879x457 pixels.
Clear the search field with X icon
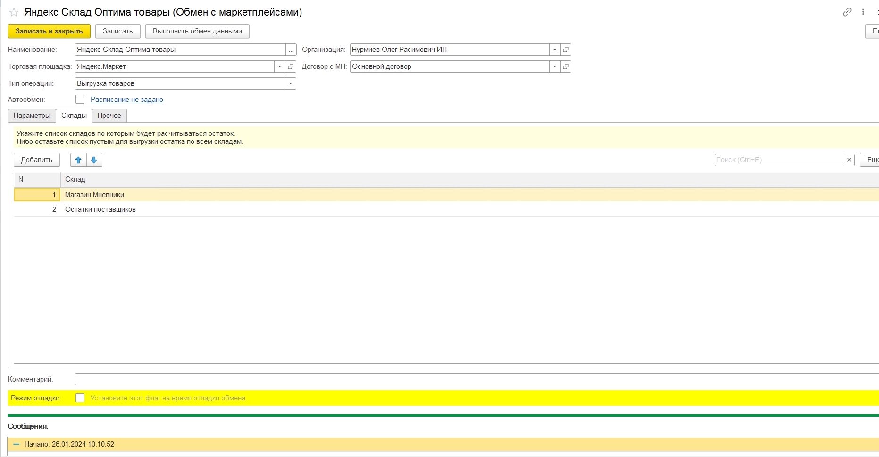[849, 160]
